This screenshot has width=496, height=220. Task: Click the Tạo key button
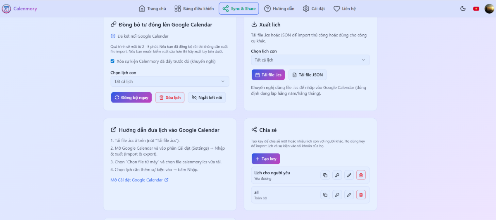[x=266, y=159]
